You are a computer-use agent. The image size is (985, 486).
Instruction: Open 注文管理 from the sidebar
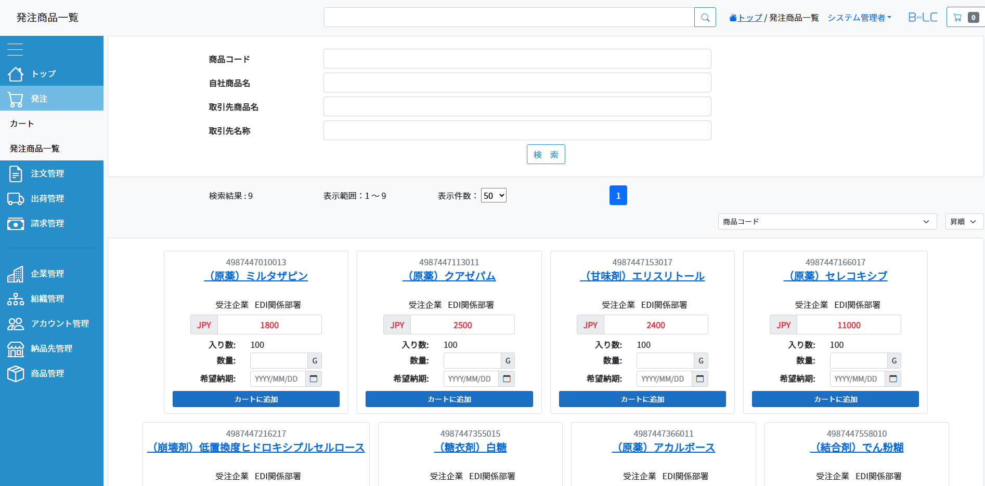tap(47, 174)
